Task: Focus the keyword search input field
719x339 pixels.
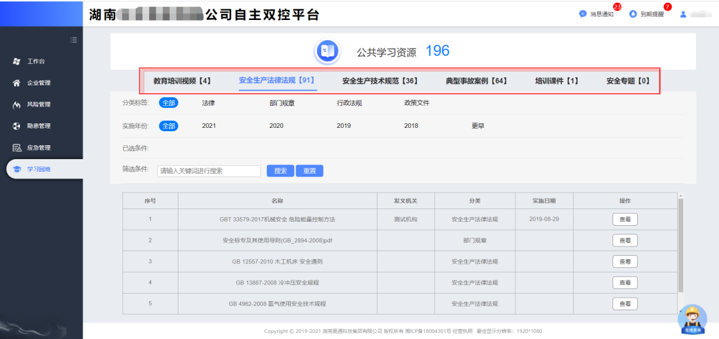Action: coord(208,170)
